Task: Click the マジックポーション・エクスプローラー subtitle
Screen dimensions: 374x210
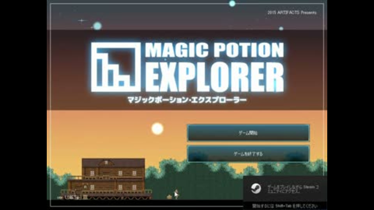Action: tap(187, 100)
